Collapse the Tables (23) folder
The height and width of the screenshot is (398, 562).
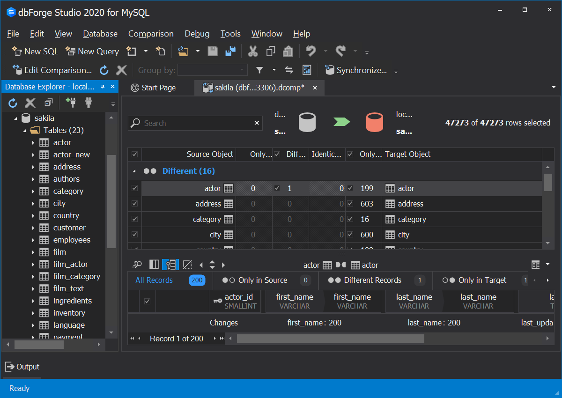point(24,130)
